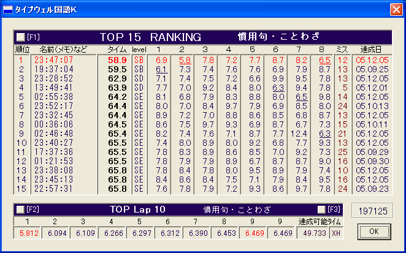Toggle the [F3] box in the TOP Lap 10 header
The width and height of the screenshot is (406, 253).
(x=321, y=210)
